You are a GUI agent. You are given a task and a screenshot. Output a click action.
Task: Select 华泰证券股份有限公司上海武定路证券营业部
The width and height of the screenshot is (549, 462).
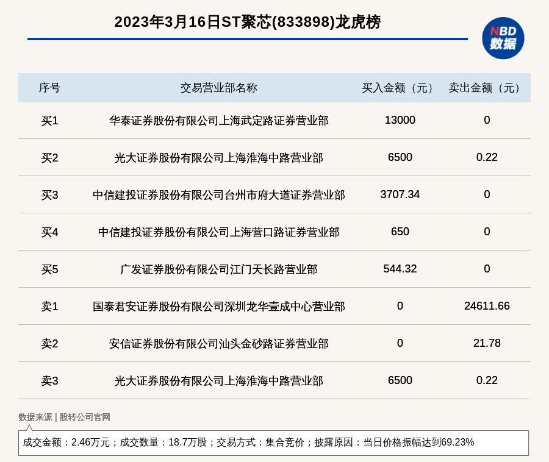(x=219, y=121)
